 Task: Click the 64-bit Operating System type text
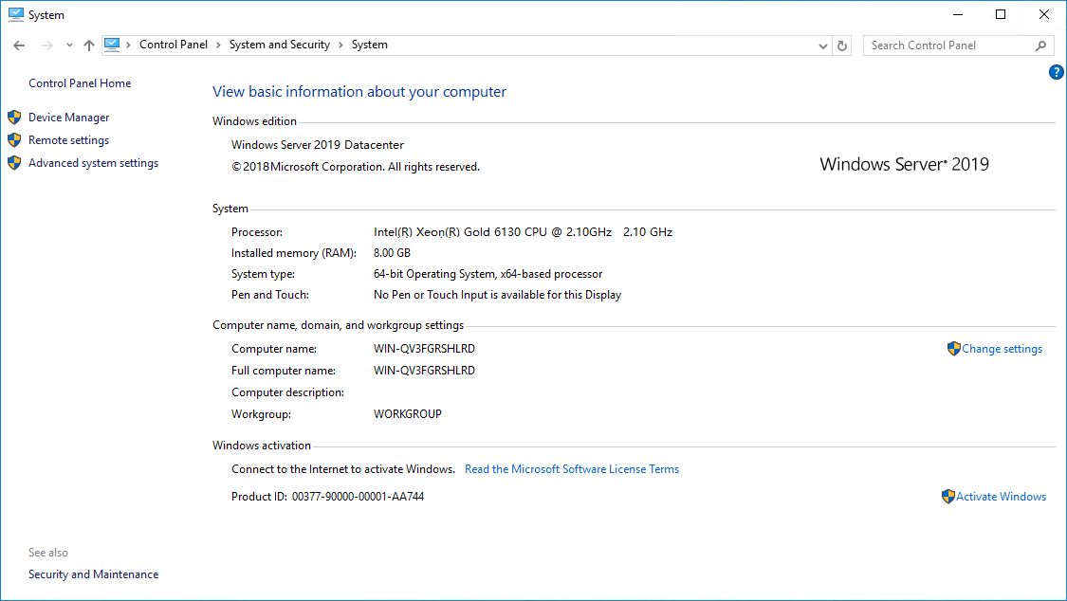[488, 274]
